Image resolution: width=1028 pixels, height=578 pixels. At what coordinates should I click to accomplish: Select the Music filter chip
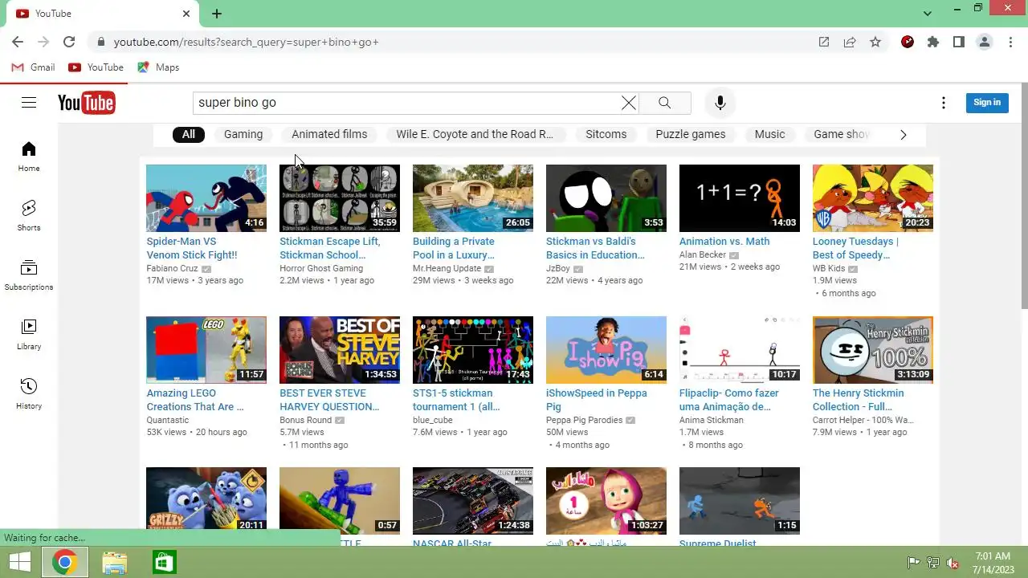(769, 135)
